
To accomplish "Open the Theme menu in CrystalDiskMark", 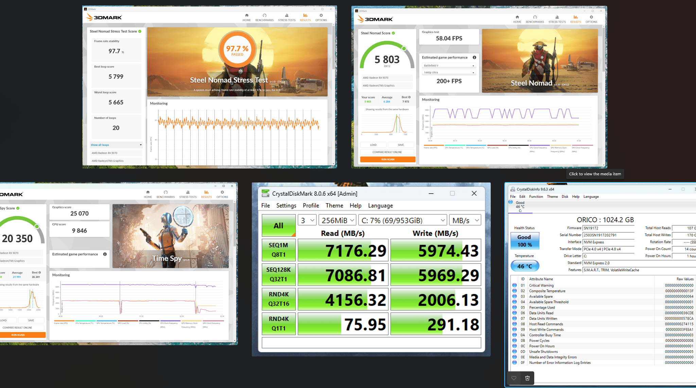I will pos(334,206).
